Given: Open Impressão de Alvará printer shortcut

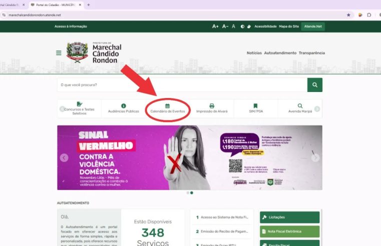Looking at the screenshot, I should (212, 108).
